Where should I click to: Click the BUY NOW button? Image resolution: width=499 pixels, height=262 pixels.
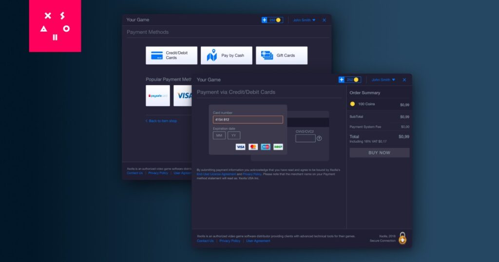coord(379,152)
